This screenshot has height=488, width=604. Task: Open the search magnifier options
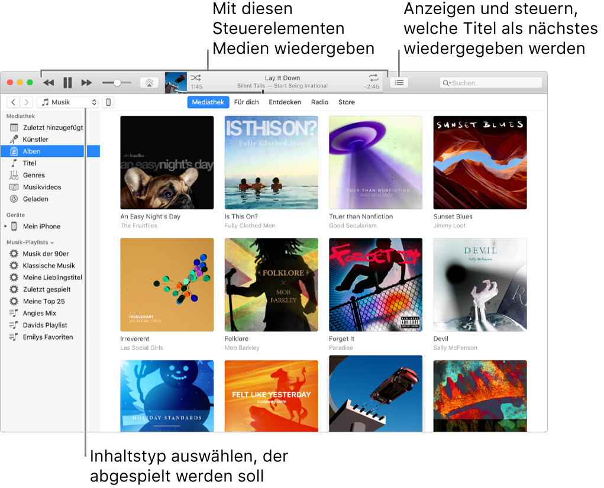(447, 83)
